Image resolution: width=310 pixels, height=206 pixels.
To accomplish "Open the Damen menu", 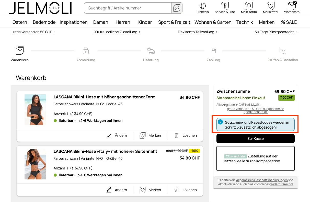I will tap(101, 22).
